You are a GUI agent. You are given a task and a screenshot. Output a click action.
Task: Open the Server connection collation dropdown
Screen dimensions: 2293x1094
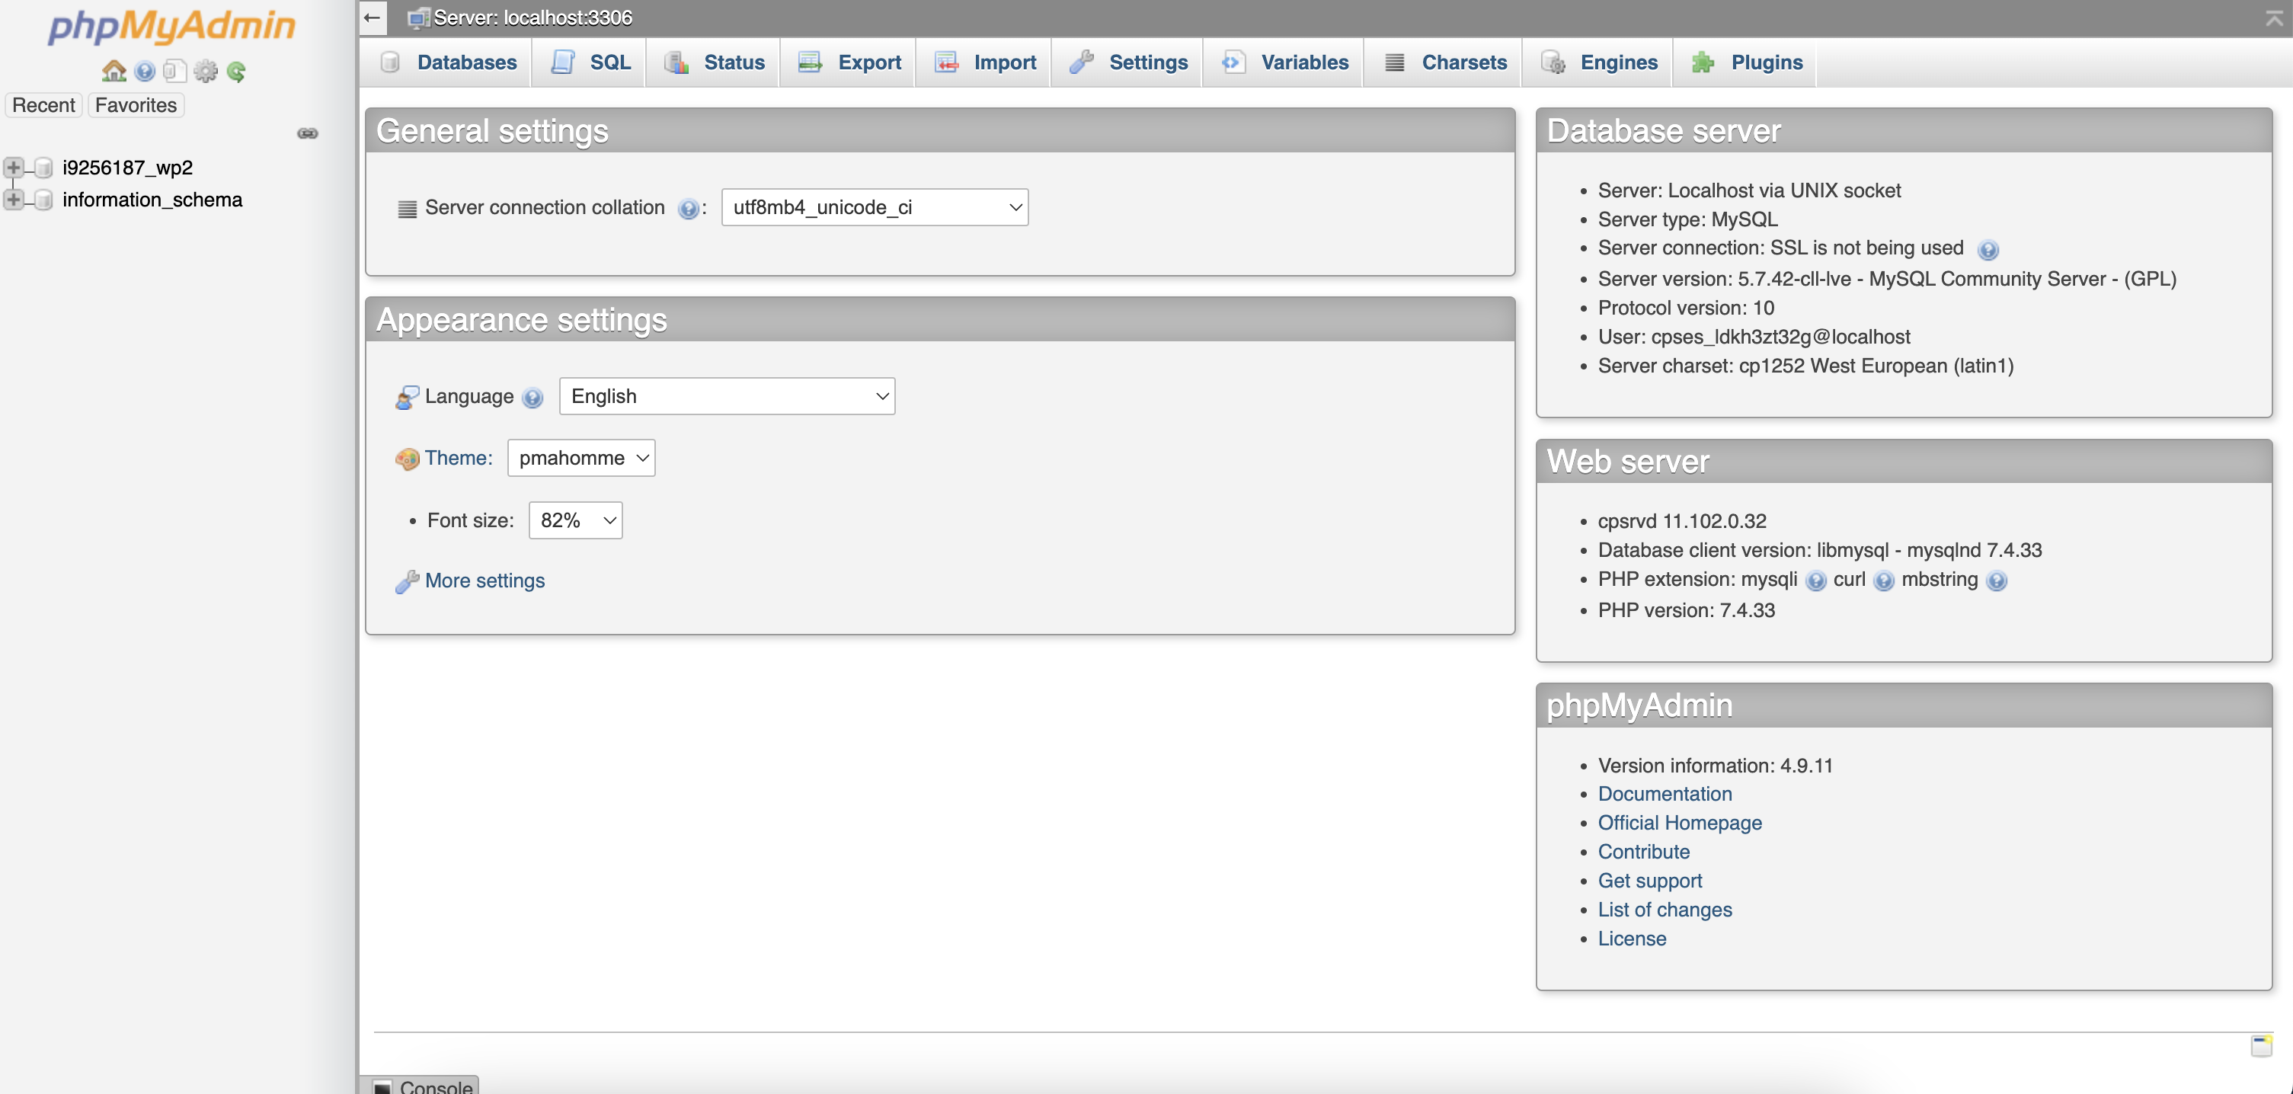tap(874, 207)
